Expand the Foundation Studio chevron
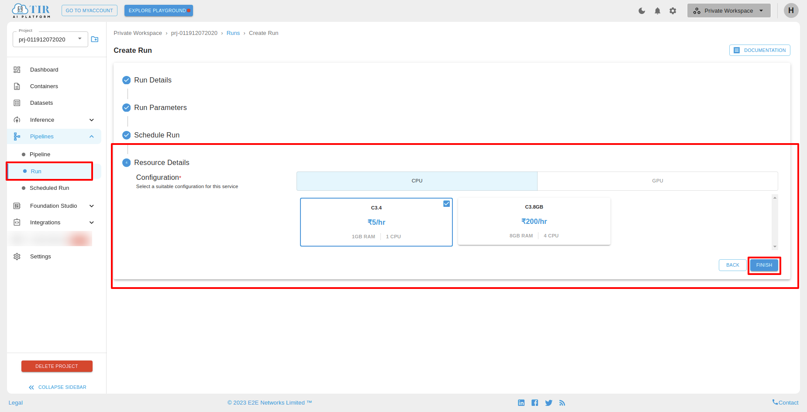 click(x=92, y=206)
